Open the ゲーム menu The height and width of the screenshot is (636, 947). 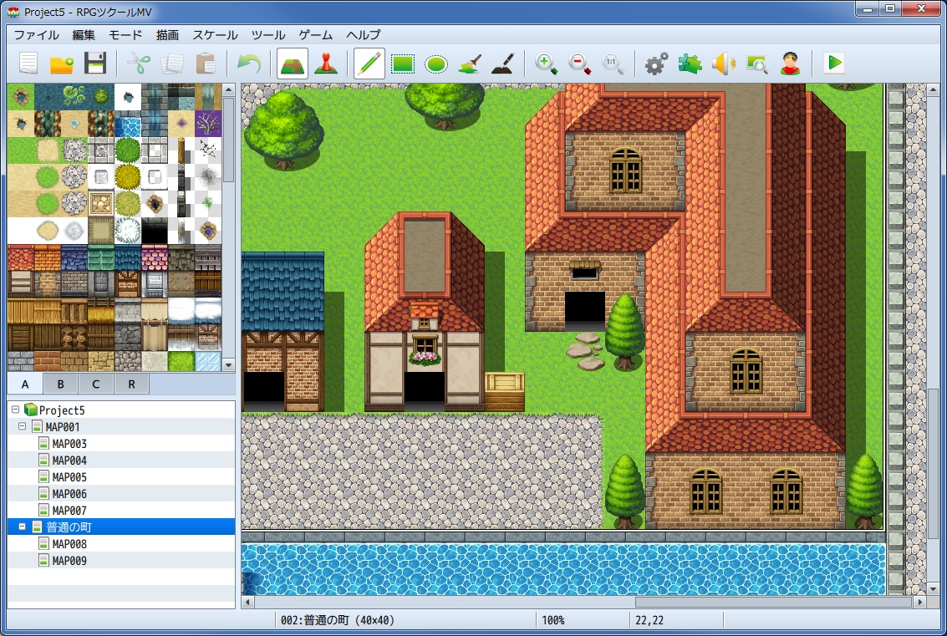pyautogui.click(x=315, y=35)
